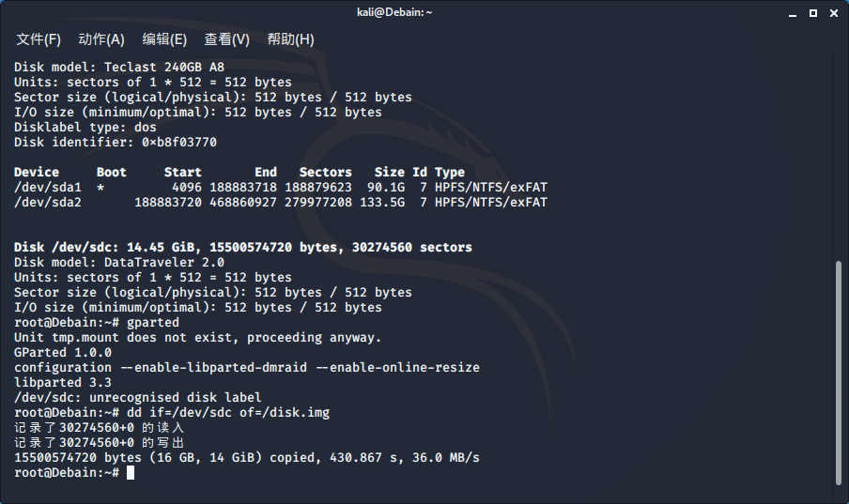Minimize the kali@Debian terminal window
The width and height of the screenshot is (849, 504).
(793, 13)
